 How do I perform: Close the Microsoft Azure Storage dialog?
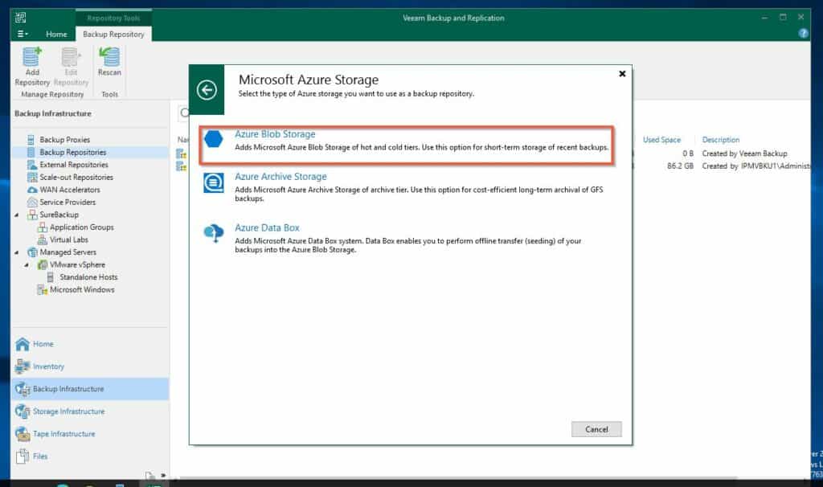(622, 74)
